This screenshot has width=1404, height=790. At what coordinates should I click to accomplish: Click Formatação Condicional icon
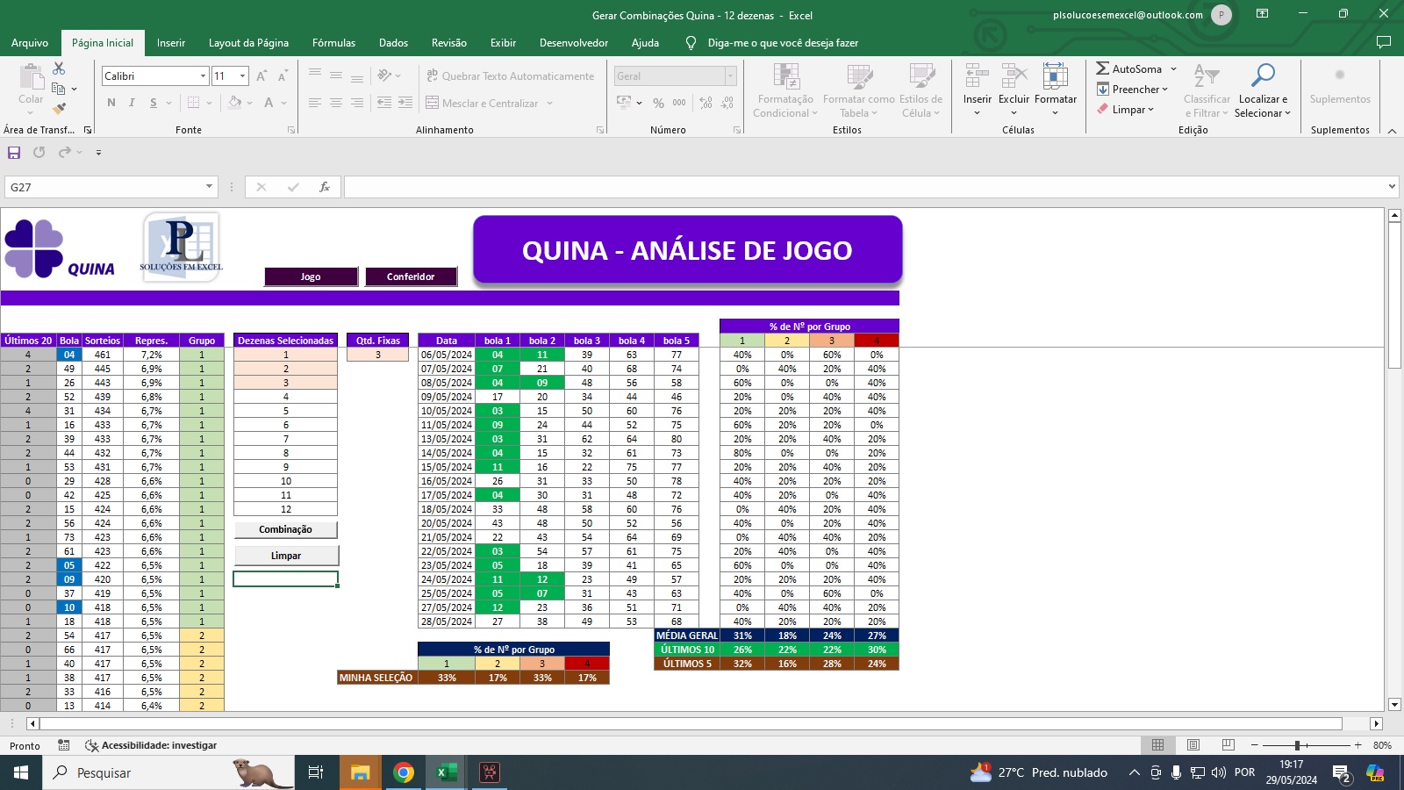(785, 90)
